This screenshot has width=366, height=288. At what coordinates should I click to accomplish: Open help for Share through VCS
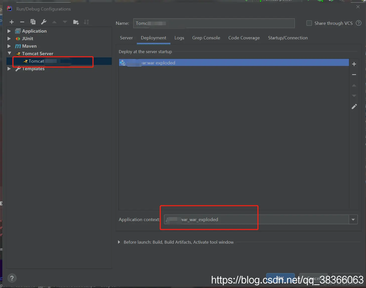[359, 23]
